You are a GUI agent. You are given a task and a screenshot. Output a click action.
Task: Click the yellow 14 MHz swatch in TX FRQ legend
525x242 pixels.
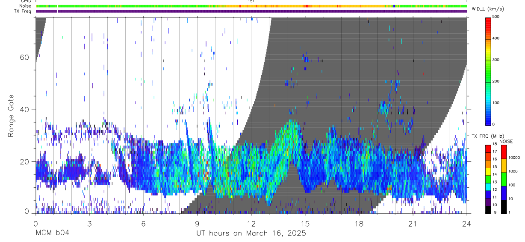[x=488, y=172]
